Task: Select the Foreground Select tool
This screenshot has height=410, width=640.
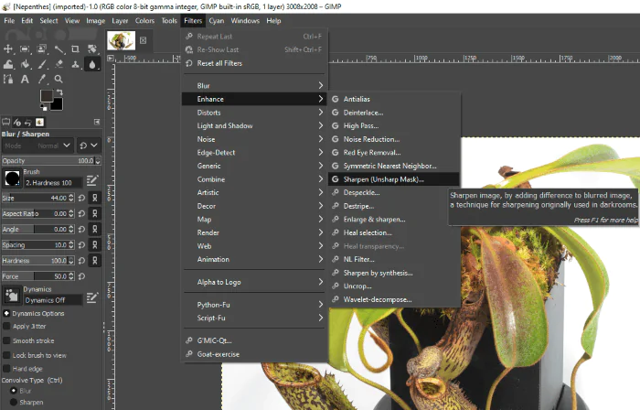Action: pyautogui.click(x=42, y=49)
